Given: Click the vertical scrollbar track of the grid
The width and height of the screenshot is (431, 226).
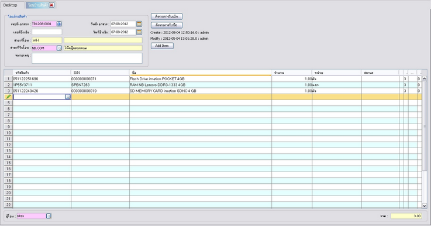Looking at the screenshot, I should click(425, 187).
